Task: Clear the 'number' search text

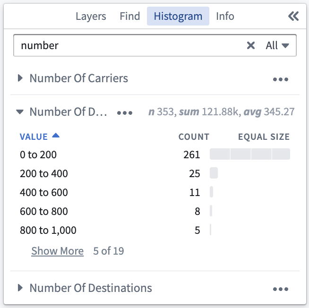Action: click(x=251, y=45)
